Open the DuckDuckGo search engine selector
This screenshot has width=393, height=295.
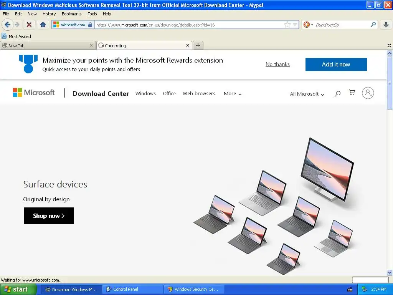point(308,25)
